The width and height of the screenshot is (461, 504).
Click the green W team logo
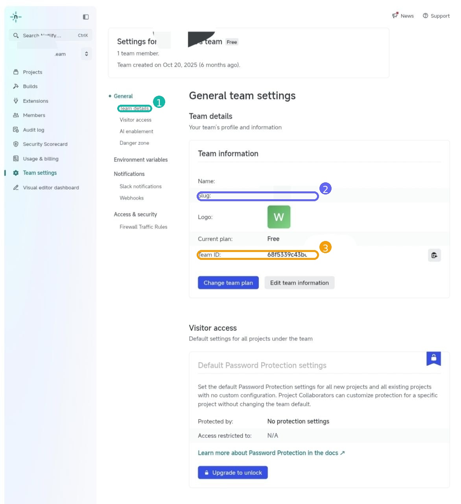pos(278,217)
